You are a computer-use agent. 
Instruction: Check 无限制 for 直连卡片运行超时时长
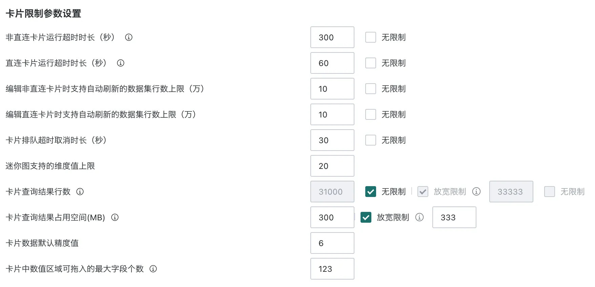click(371, 63)
